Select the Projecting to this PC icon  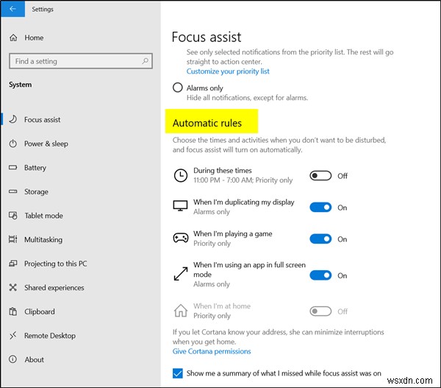click(x=13, y=264)
